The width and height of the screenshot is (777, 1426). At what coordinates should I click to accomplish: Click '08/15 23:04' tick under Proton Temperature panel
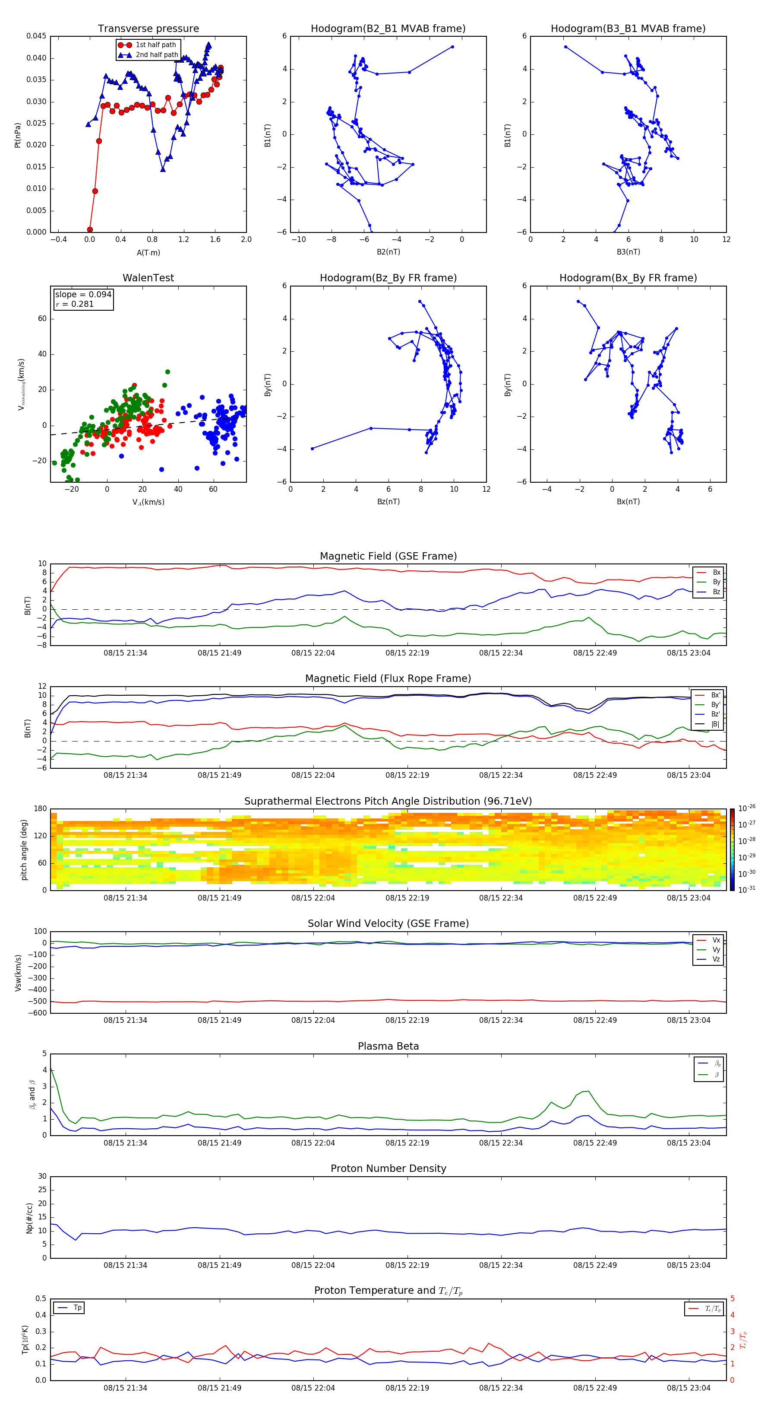click(x=689, y=1388)
